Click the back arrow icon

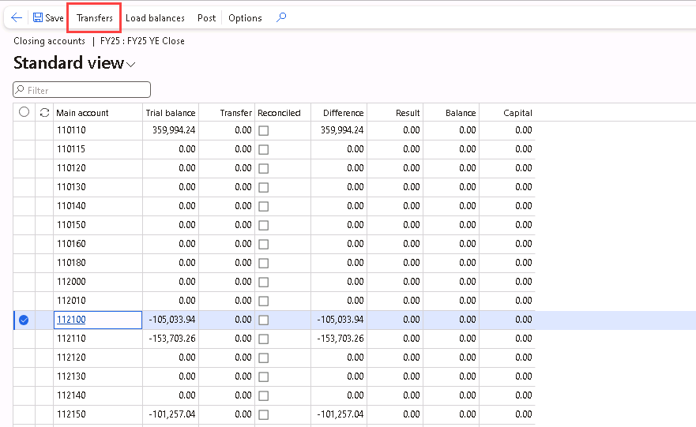[x=17, y=17]
